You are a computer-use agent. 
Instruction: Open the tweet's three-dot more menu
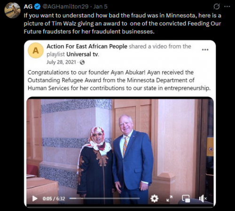click(x=227, y=7)
